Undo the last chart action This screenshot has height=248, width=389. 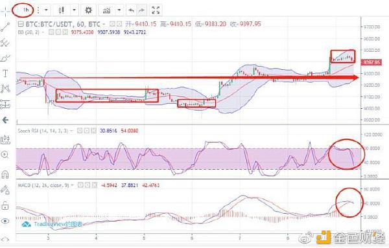click(x=131, y=10)
